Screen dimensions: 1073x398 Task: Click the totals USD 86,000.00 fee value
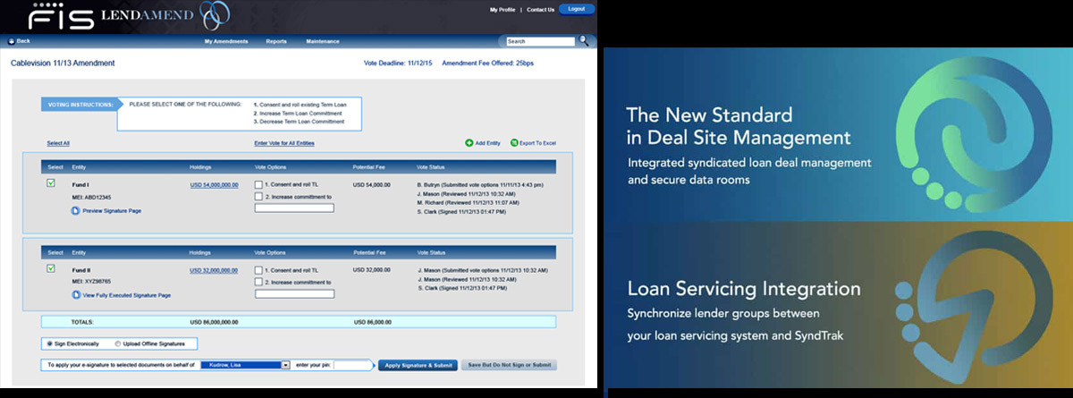click(373, 321)
